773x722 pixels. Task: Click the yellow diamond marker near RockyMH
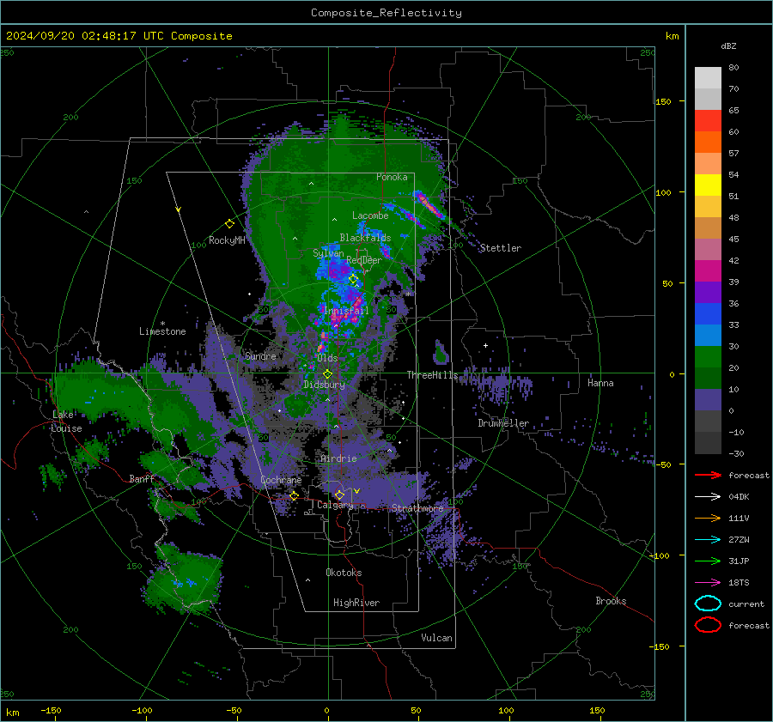tap(229, 224)
